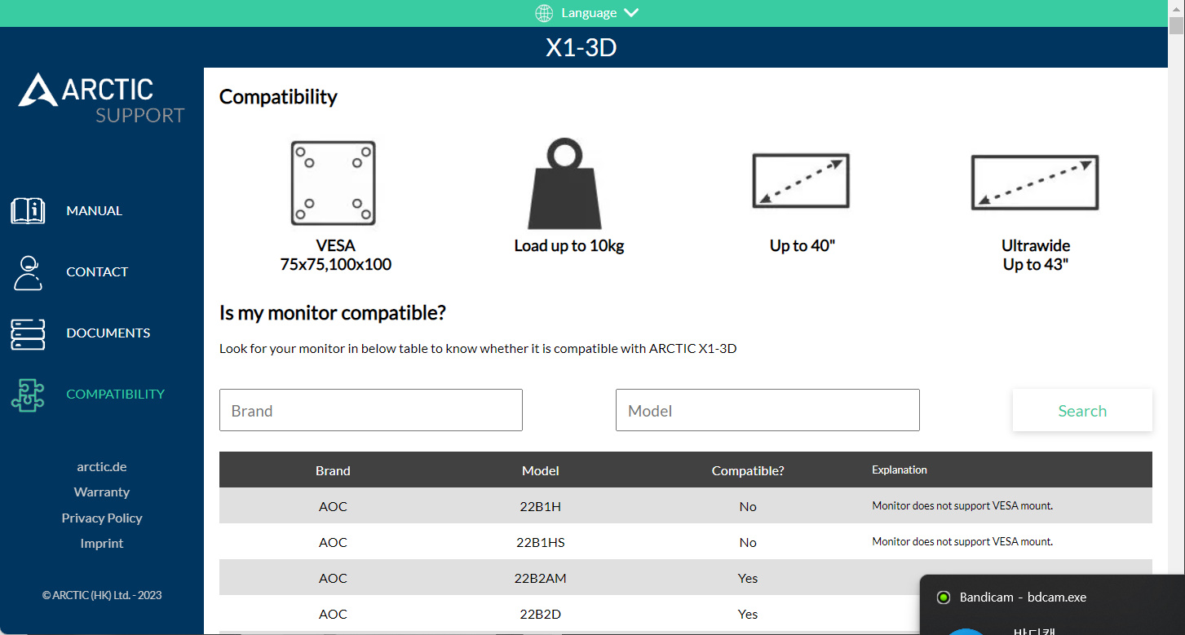Click the Documents server stack icon
The width and height of the screenshot is (1185, 635).
pos(28,333)
